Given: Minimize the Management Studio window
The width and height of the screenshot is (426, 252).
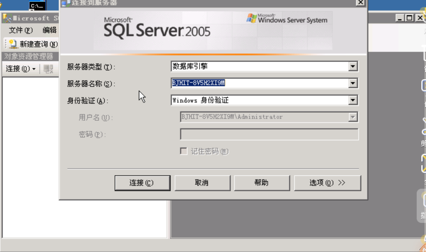Looking at the screenshot, I should [x=400, y=18].
